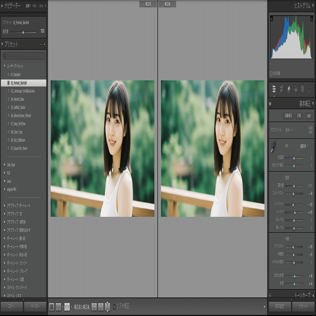The width and height of the screenshot is (316, 316).
Task: Click the 補正後 after photo preview
Action: pyautogui.click(x=213, y=148)
